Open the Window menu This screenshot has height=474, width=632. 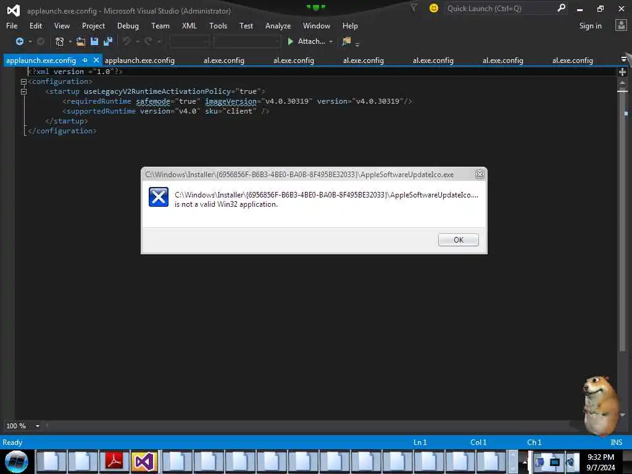coord(317,26)
